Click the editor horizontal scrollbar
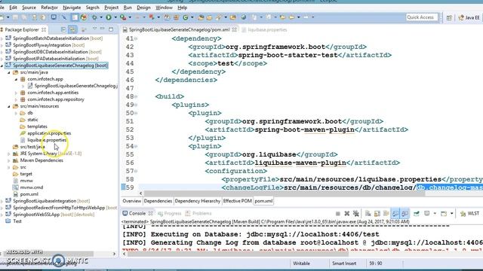 (x=285, y=193)
